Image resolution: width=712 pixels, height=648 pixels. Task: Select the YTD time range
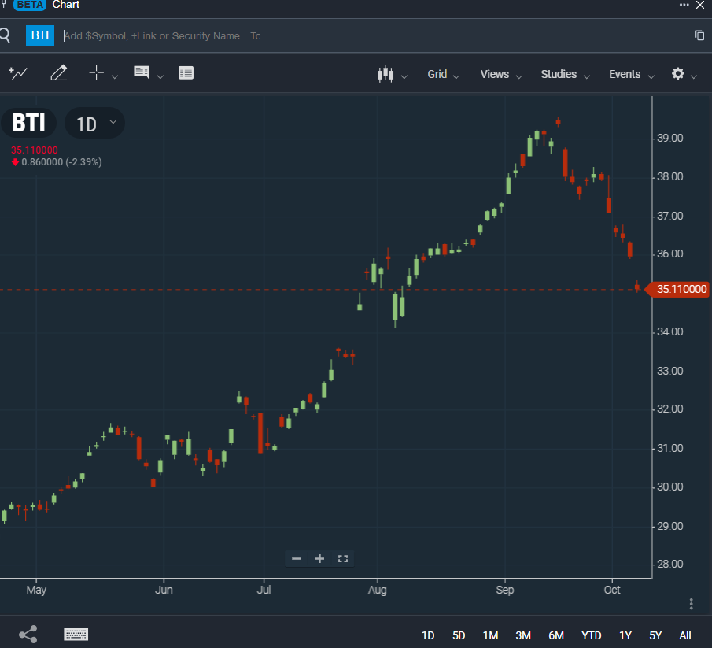[591, 635]
